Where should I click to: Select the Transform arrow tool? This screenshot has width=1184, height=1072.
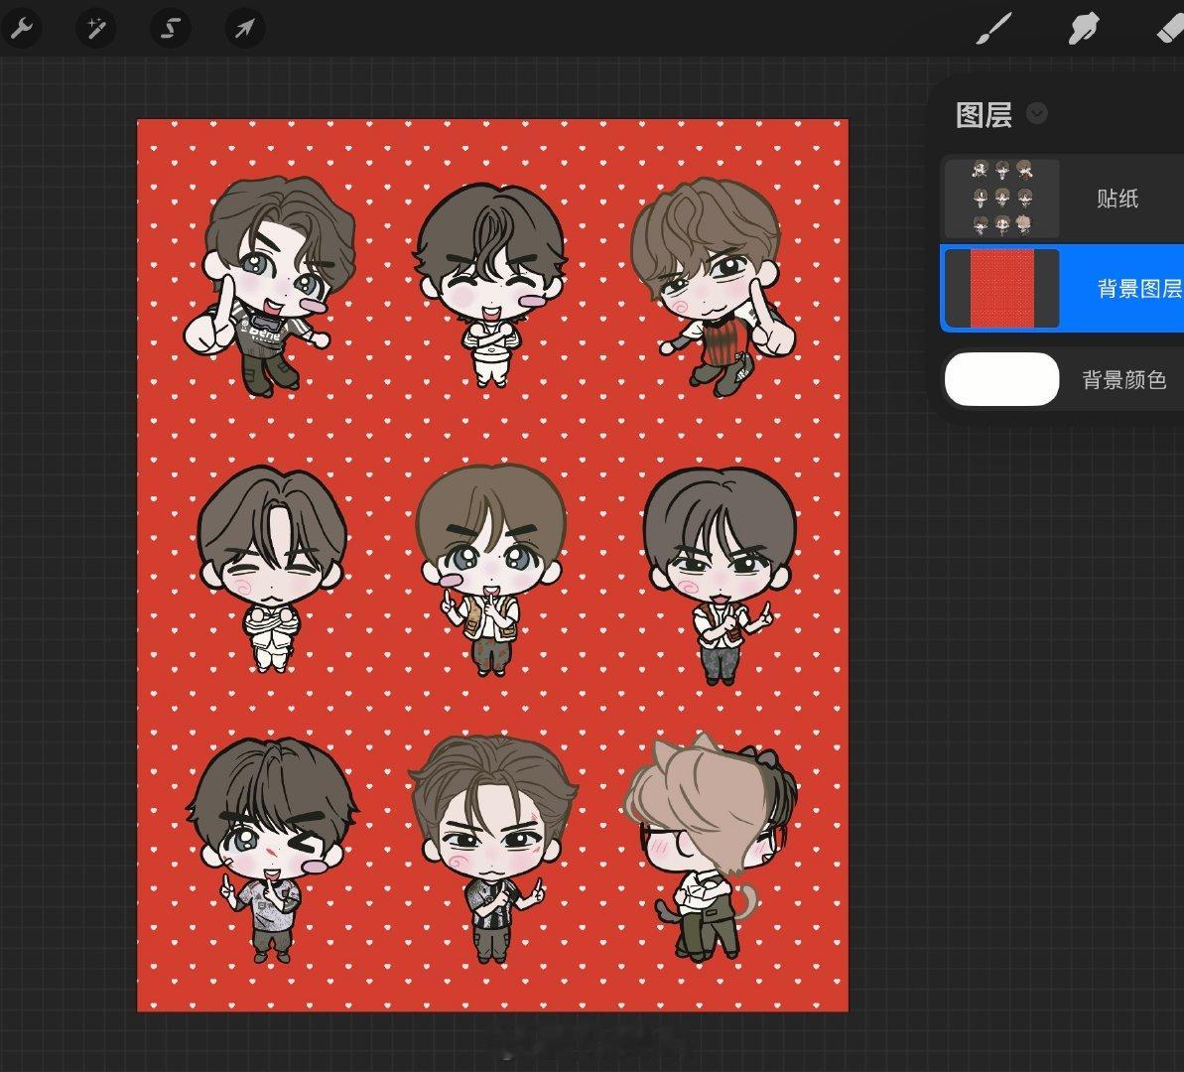[x=245, y=29]
